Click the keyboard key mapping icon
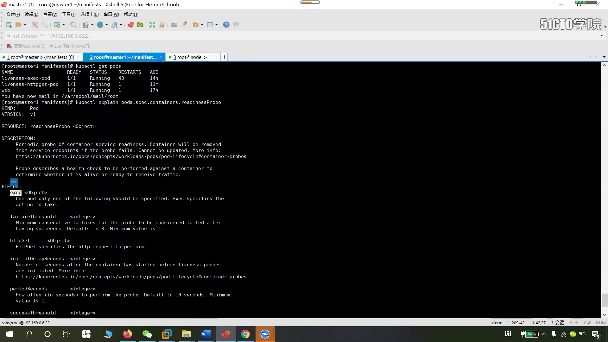 (x=174, y=25)
